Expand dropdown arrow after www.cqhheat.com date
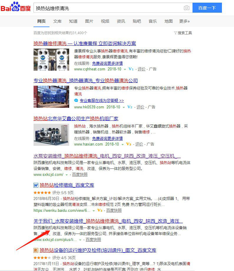234x271 pixels. 125,69
